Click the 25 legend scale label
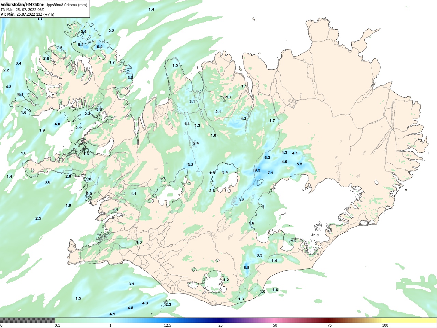The height and width of the screenshot is (328, 437). coord(221,325)
